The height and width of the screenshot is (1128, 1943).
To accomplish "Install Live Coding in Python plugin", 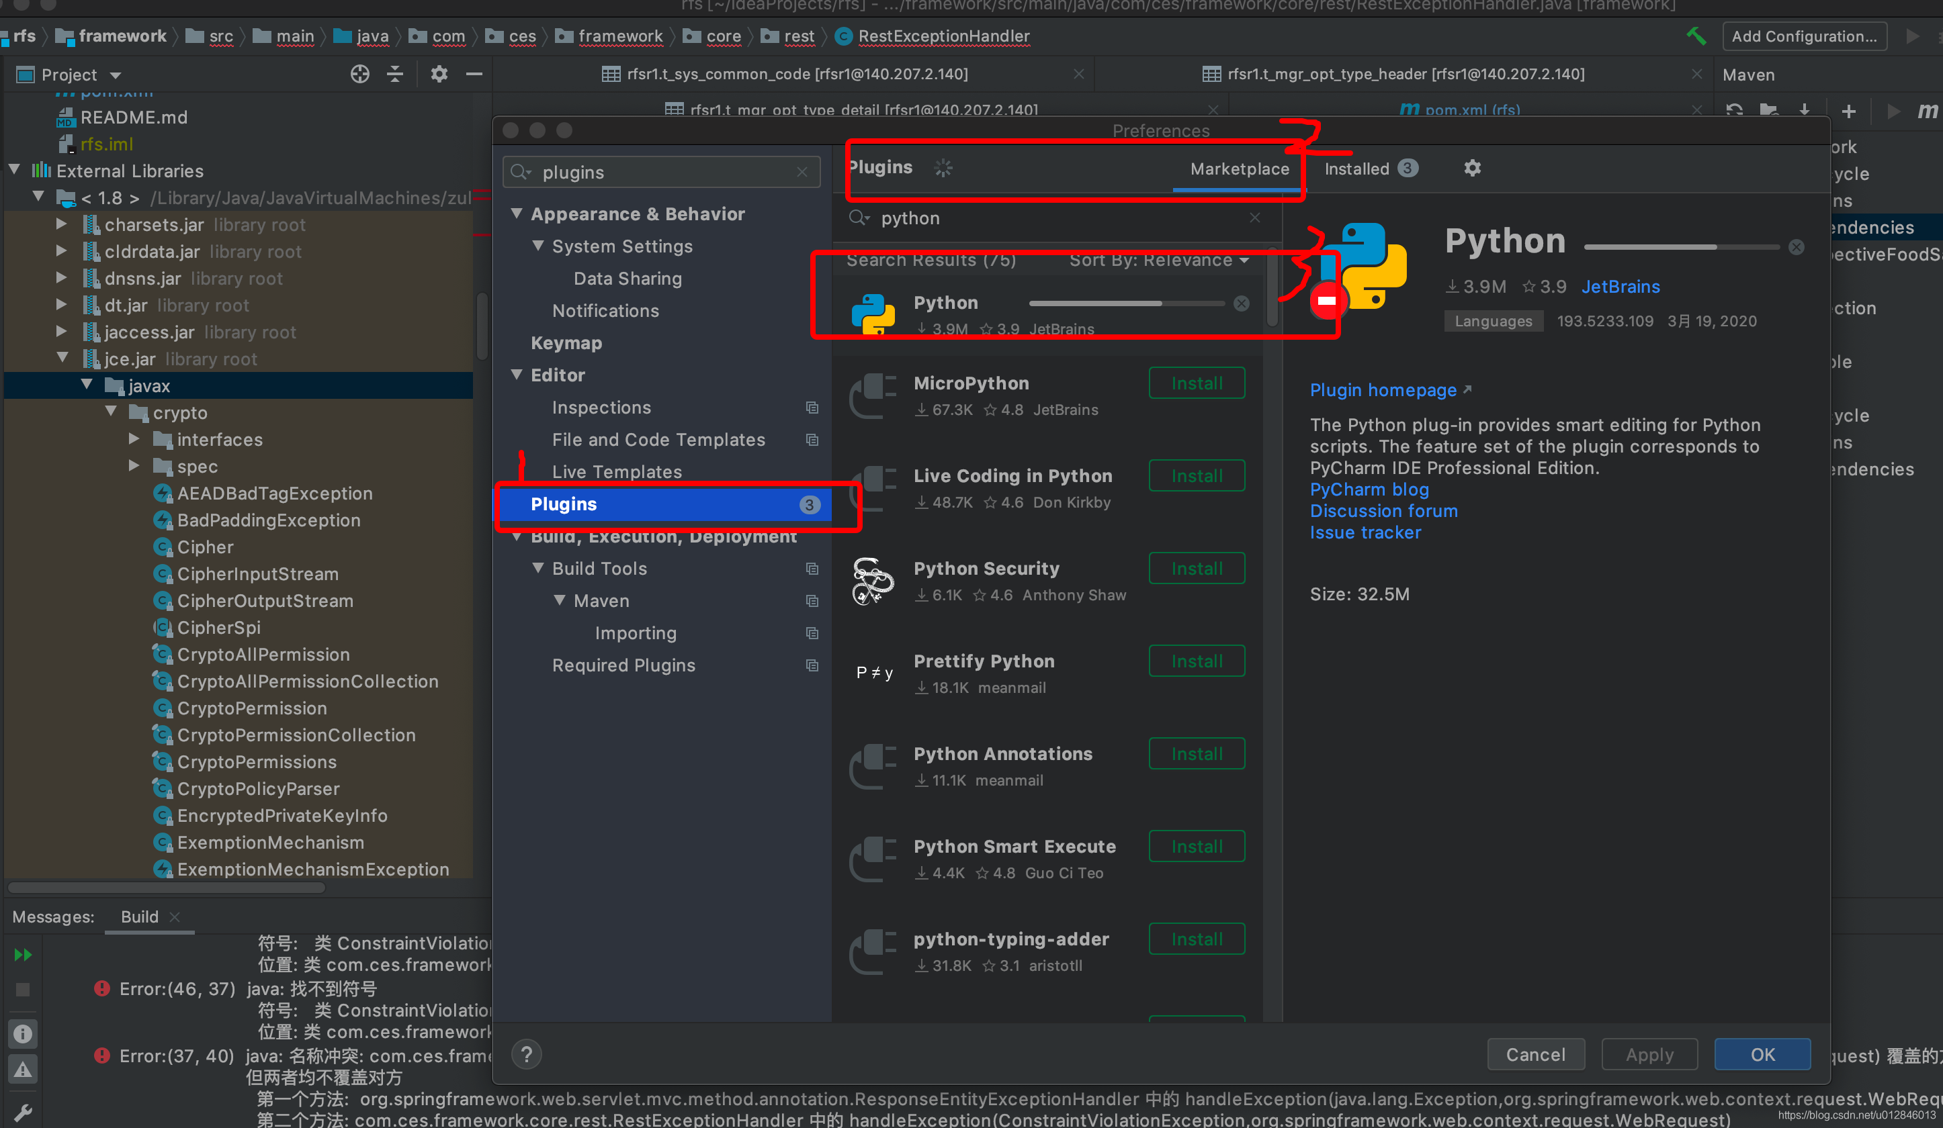I will 1197,475.
